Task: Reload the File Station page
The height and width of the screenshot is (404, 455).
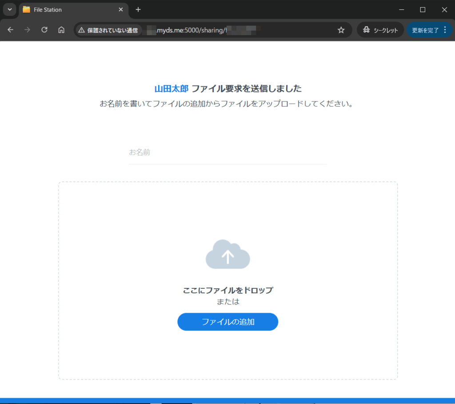Action: click(44, 30)
